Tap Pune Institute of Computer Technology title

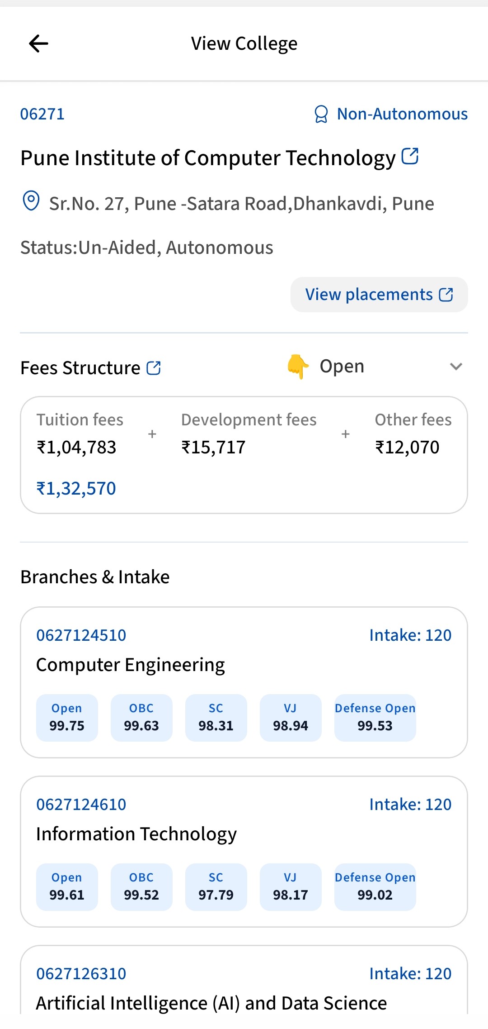click(x=208, y=158)
